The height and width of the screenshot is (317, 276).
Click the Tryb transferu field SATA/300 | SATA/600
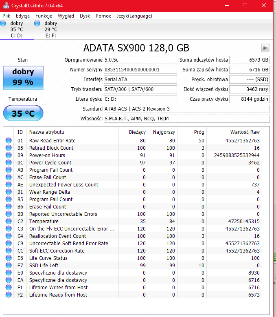[140, 89]
